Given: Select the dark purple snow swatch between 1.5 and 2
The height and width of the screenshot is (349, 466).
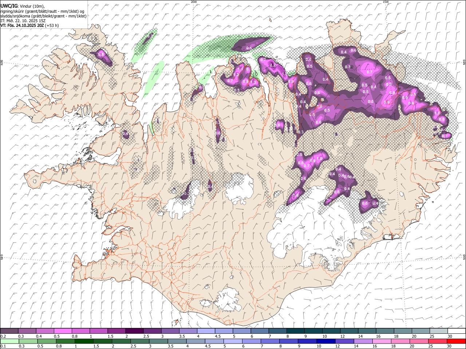Looking at the screenshot, I should (116, 331).
